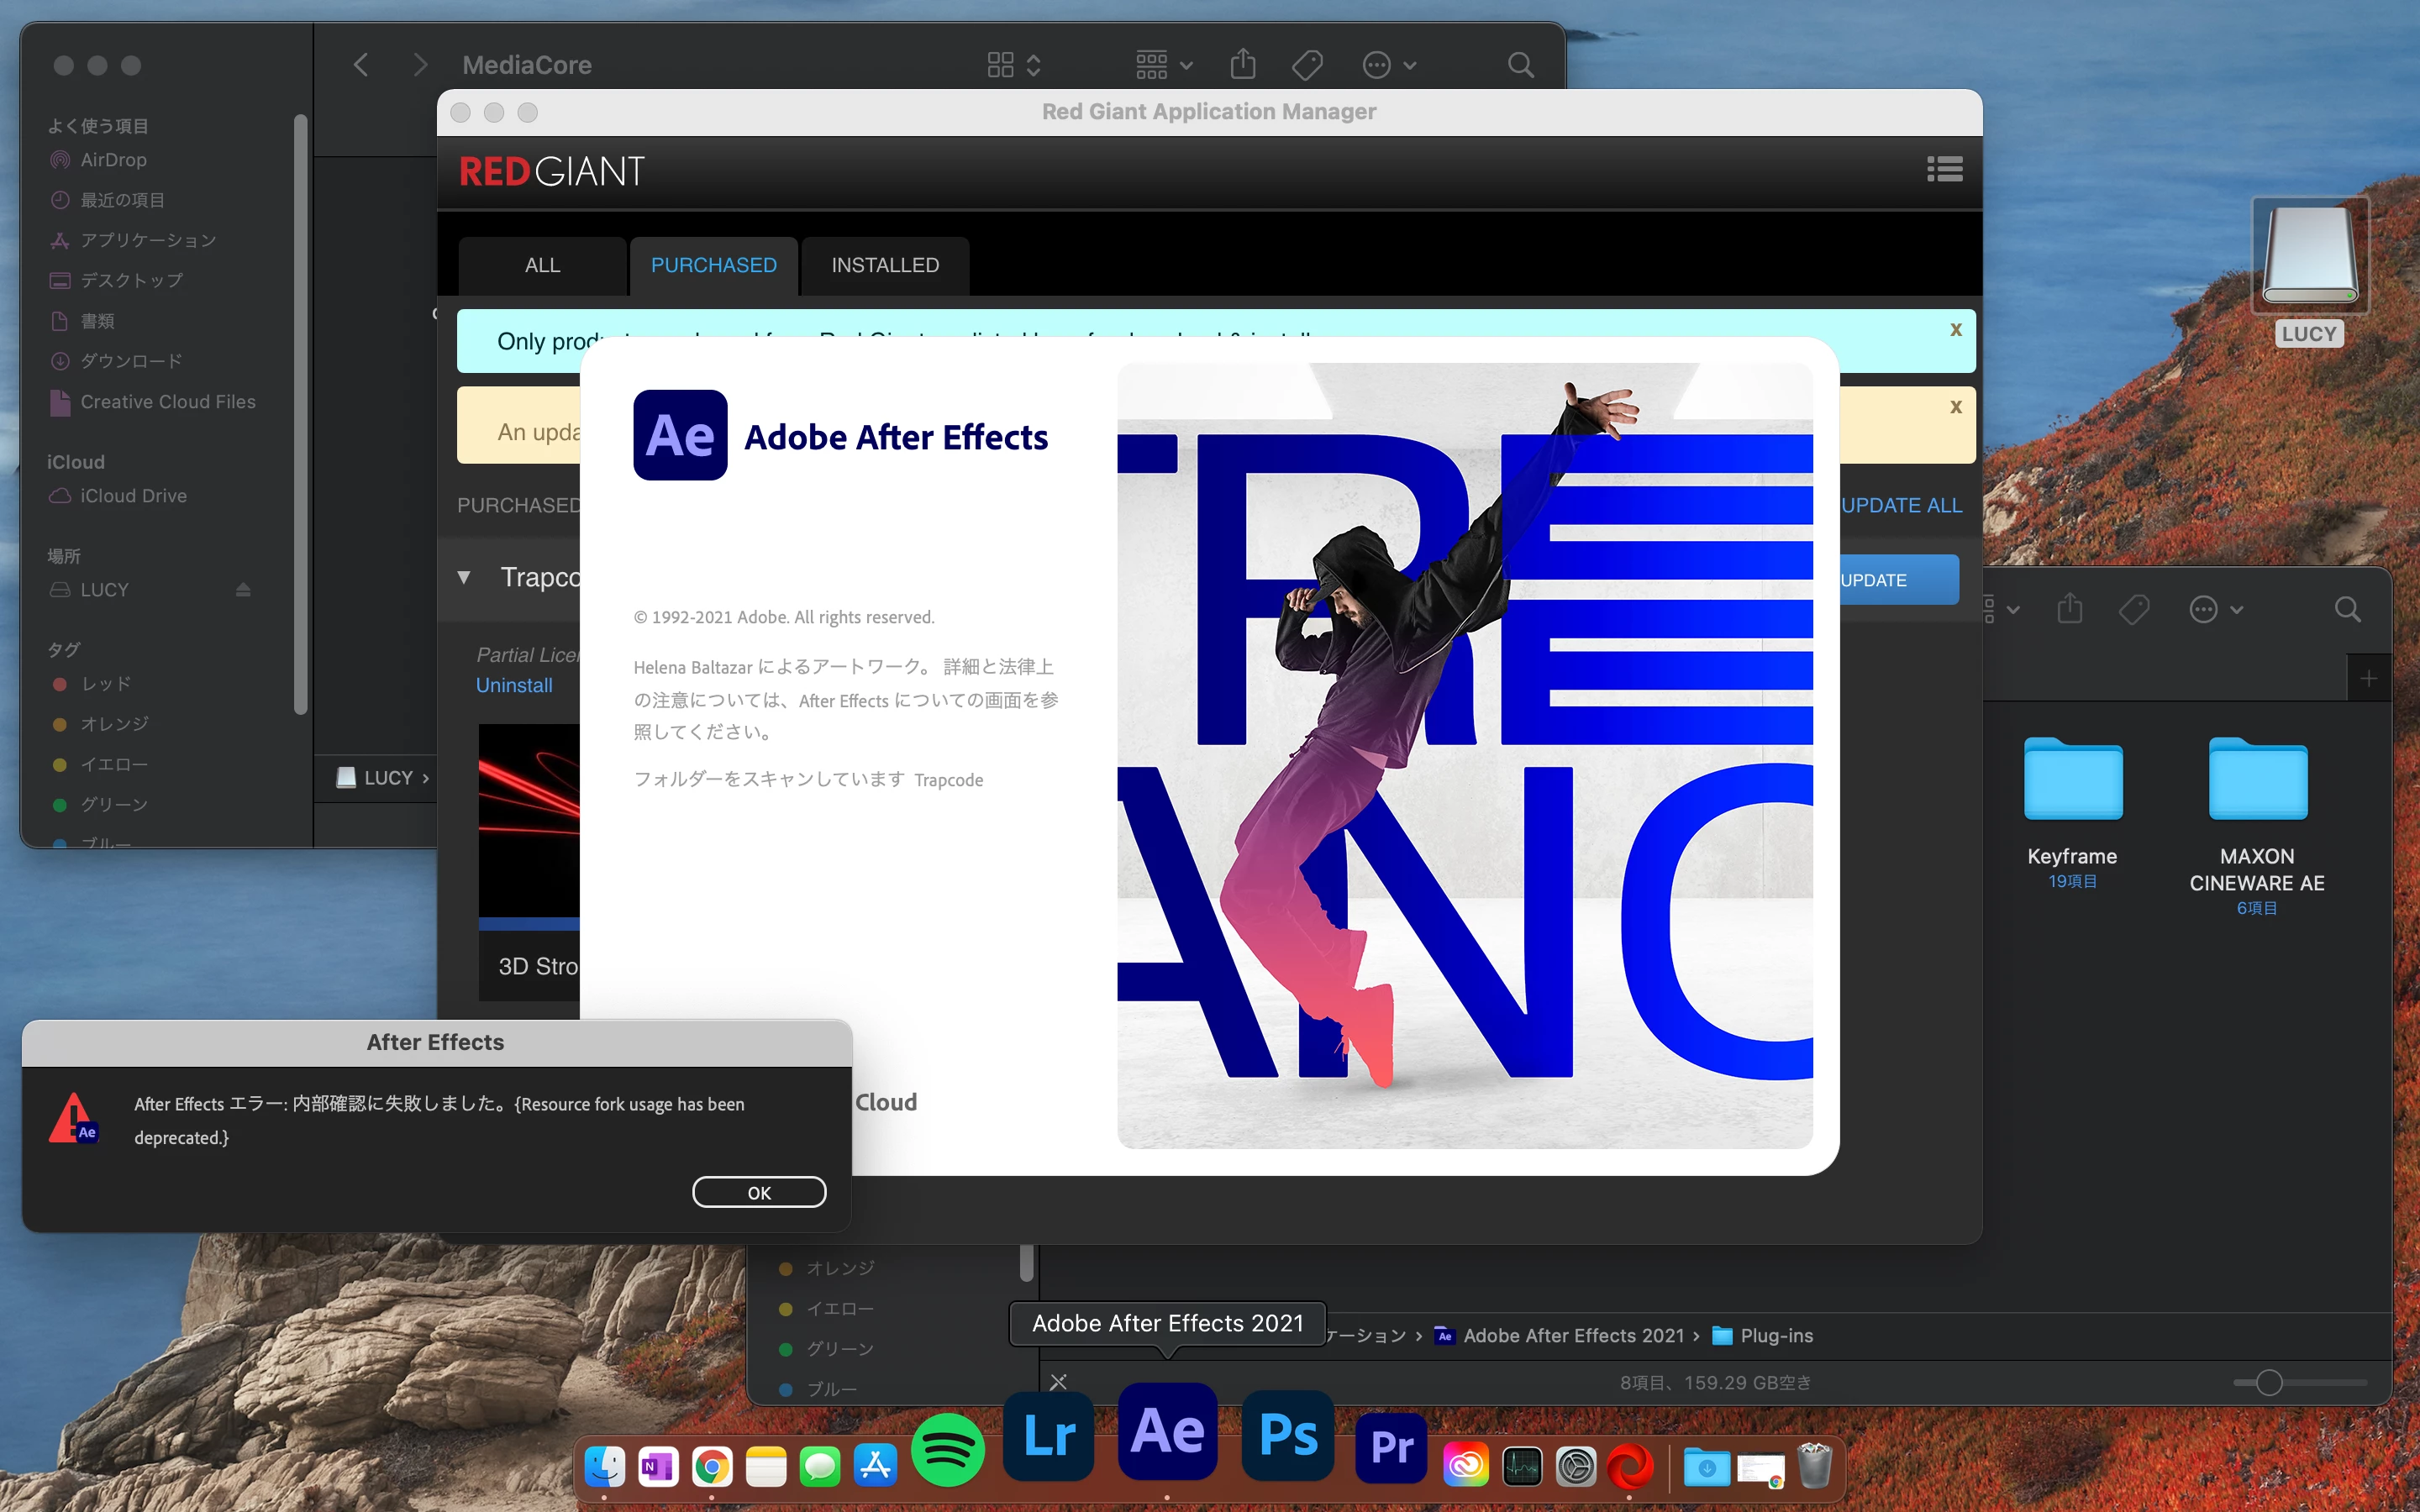Close the yellow update notice banner

[x=1956, y=407]
